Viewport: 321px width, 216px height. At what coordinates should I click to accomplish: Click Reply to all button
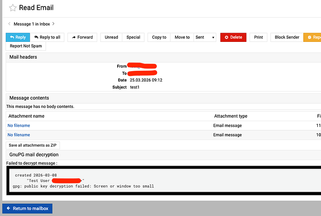point(47,37)
